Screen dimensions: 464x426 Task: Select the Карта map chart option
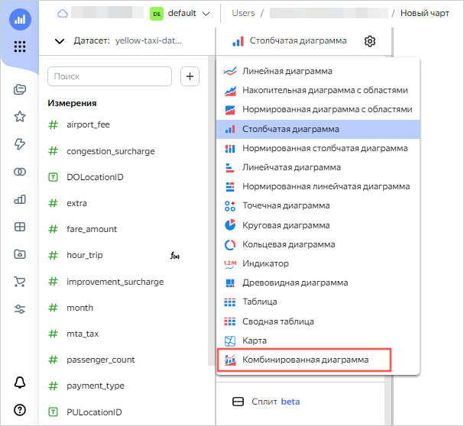coord(254,340)
